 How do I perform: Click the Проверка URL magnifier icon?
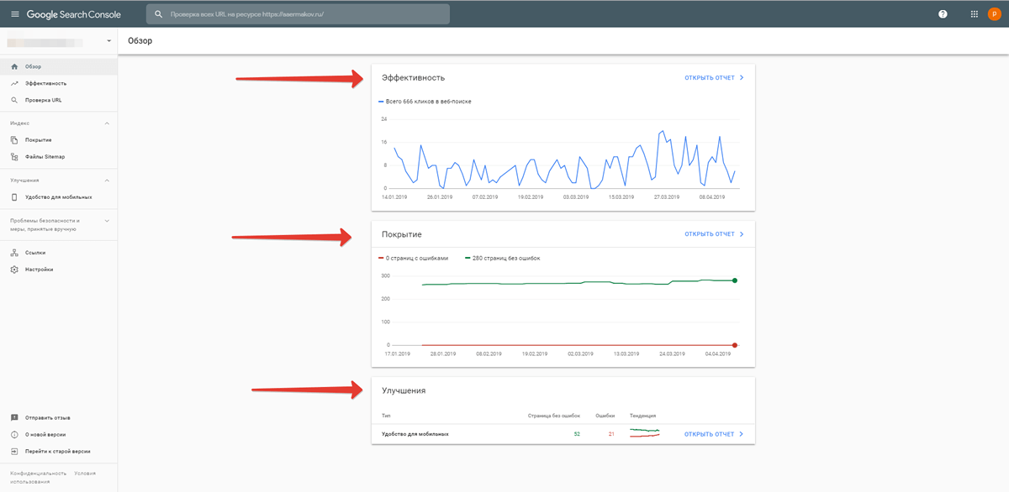coord(14,100)
